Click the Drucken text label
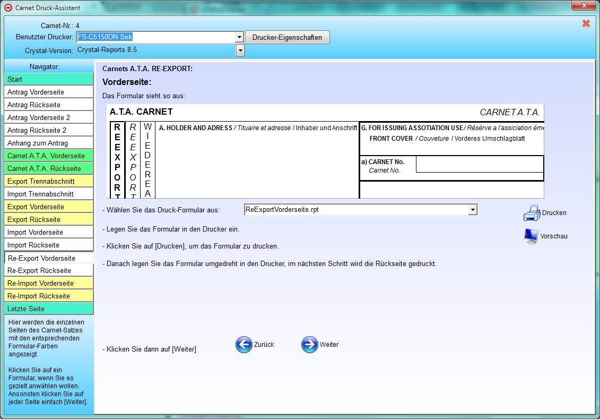This screenshot has width=600, height=419. [x=554, y=213]
